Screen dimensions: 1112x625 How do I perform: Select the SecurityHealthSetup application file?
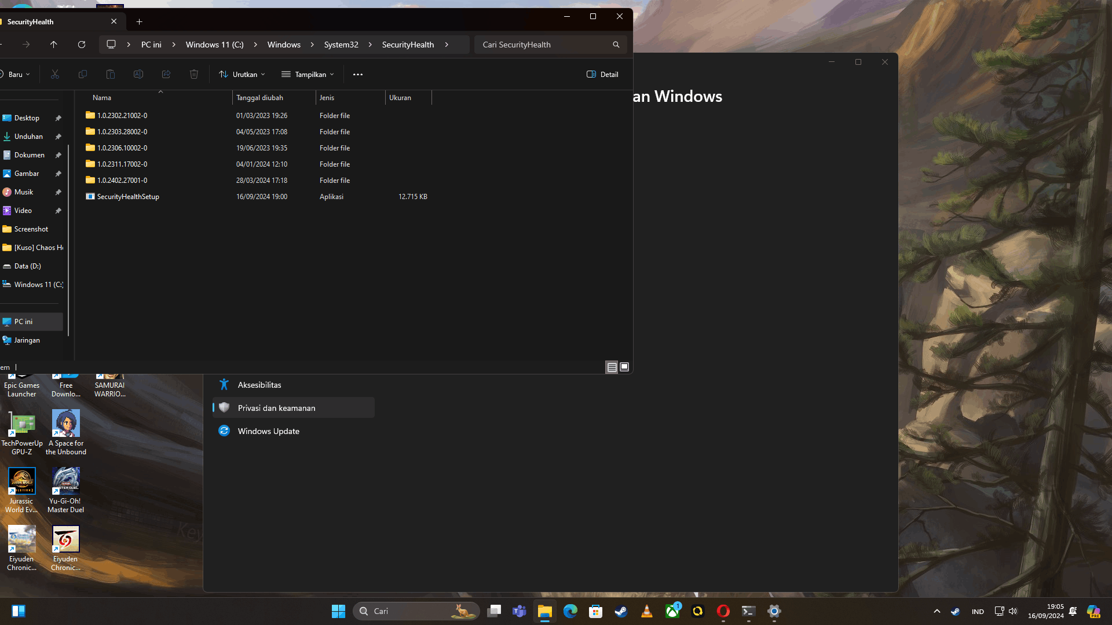[128, 197]
